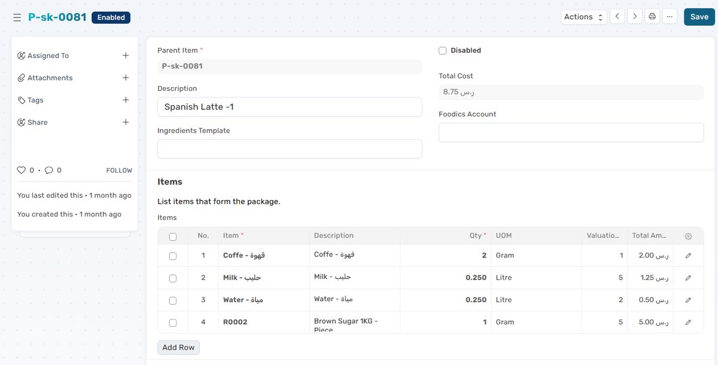Open the Actions dropdown
The image size is (718, 365).
click(x=583, y=17)
